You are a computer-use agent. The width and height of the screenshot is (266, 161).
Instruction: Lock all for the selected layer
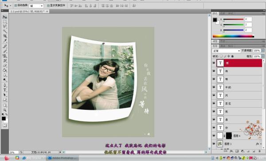click(x=232, y=56)
